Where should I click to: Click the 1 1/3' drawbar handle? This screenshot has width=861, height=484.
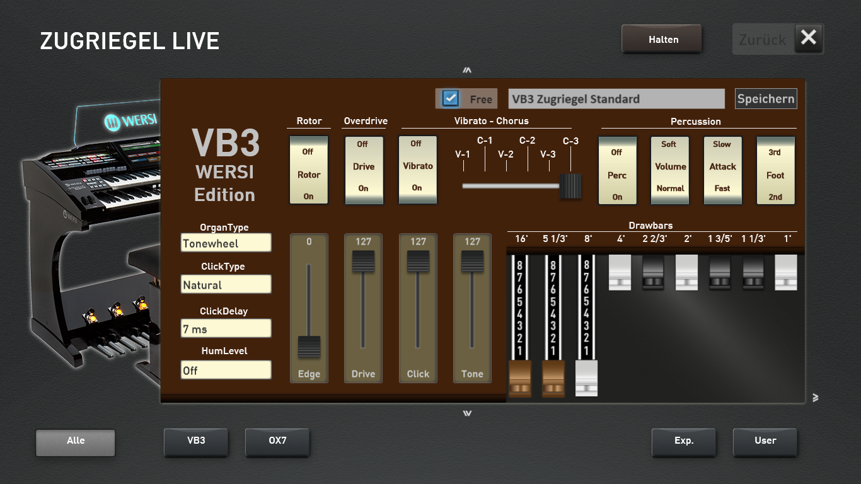(x=753, y=272)
